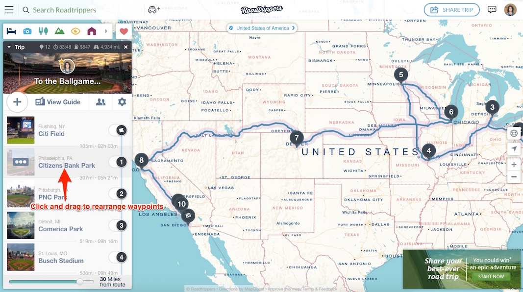Image resolution: width=523 pixels, height=292 pixels.
Task: Open the hamburger main menu
Action: tap(9, 10)
